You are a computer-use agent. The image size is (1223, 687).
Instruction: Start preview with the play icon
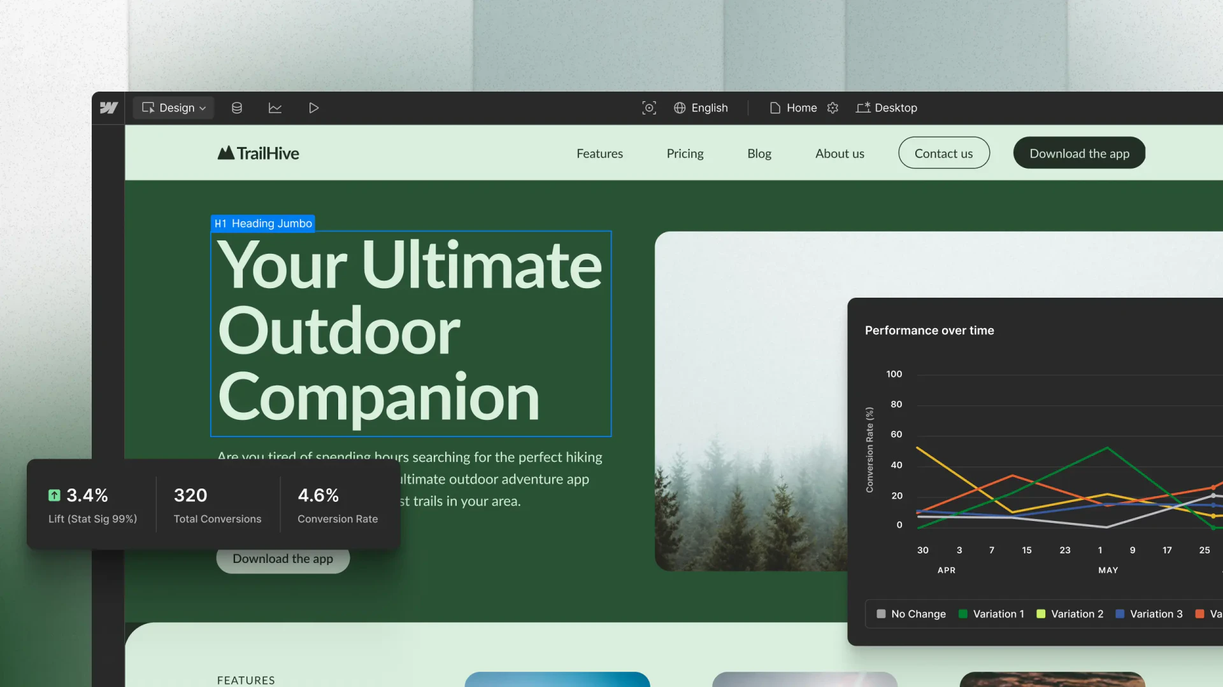313,108
